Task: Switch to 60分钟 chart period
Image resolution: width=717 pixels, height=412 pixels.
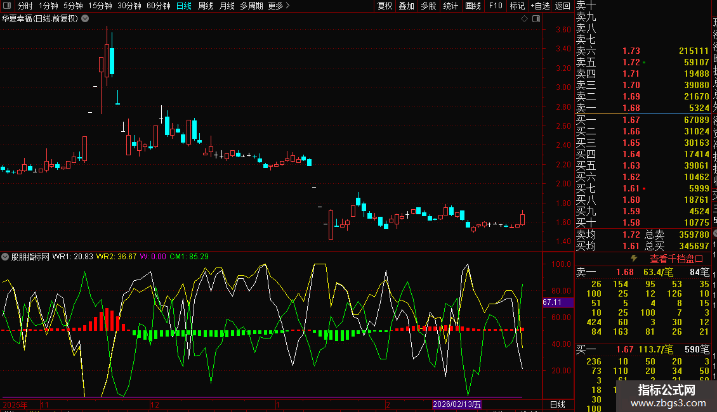Action: click(x=158, y=6)
